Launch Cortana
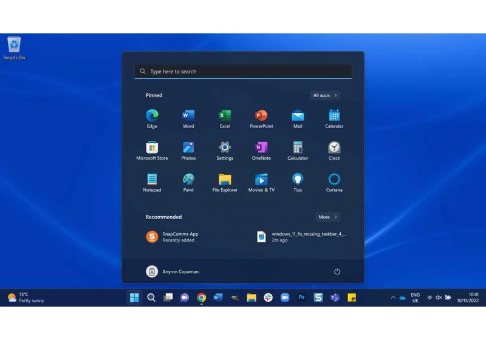The width and height of the screenshot is (486, 340). [x=334, y=183]
